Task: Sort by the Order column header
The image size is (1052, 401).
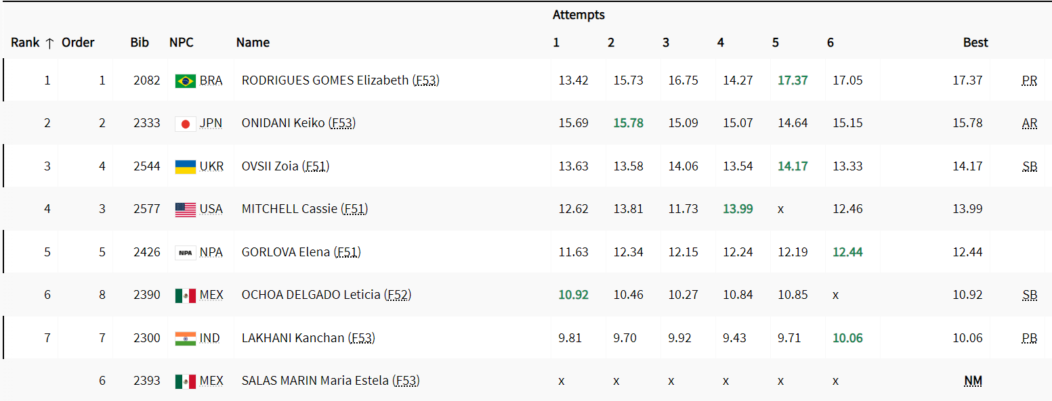Action: 78,43
